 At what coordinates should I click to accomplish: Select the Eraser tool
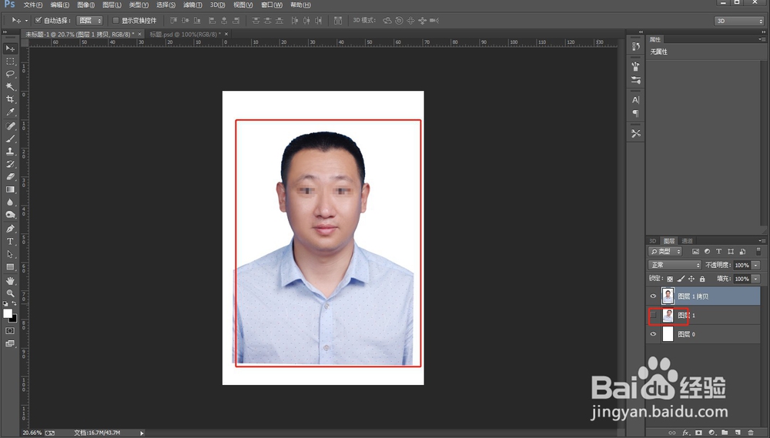(x=10, y=177)
